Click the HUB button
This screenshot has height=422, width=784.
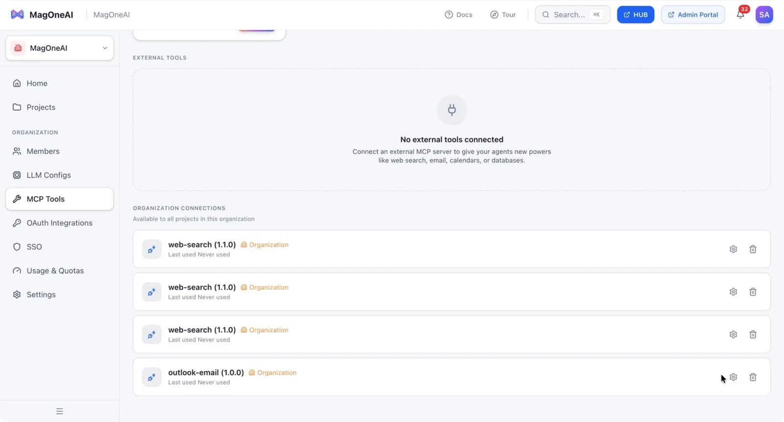pos(636,15)
